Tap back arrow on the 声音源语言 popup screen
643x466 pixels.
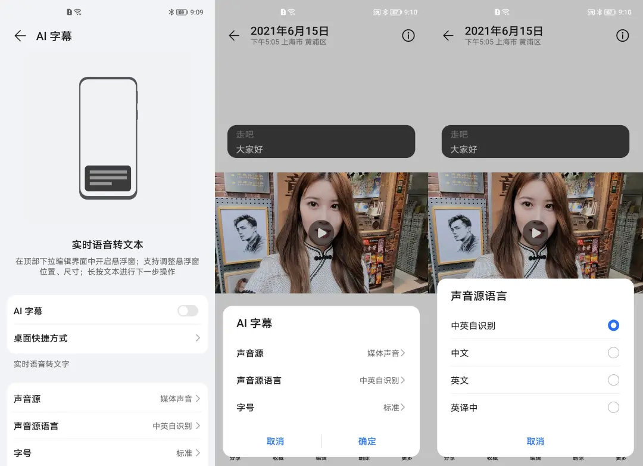pos(448,36)
